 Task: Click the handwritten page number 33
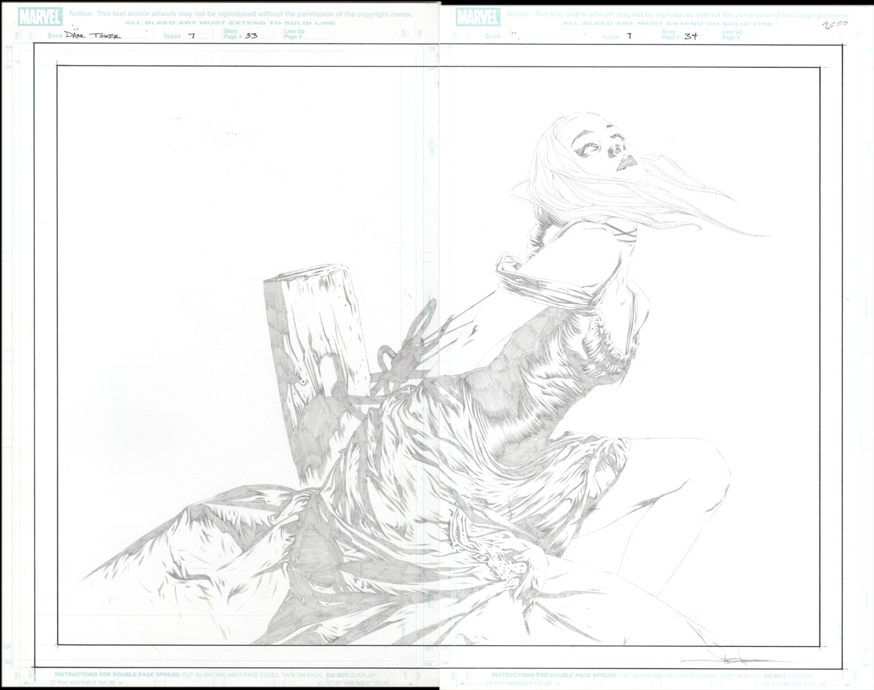coord(251,36)
